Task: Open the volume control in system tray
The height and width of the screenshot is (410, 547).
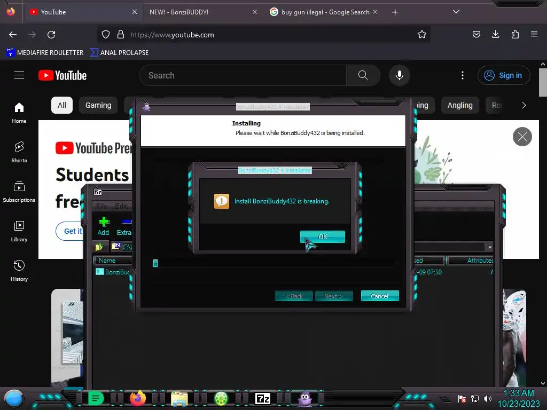Action: tap(488, 398)
